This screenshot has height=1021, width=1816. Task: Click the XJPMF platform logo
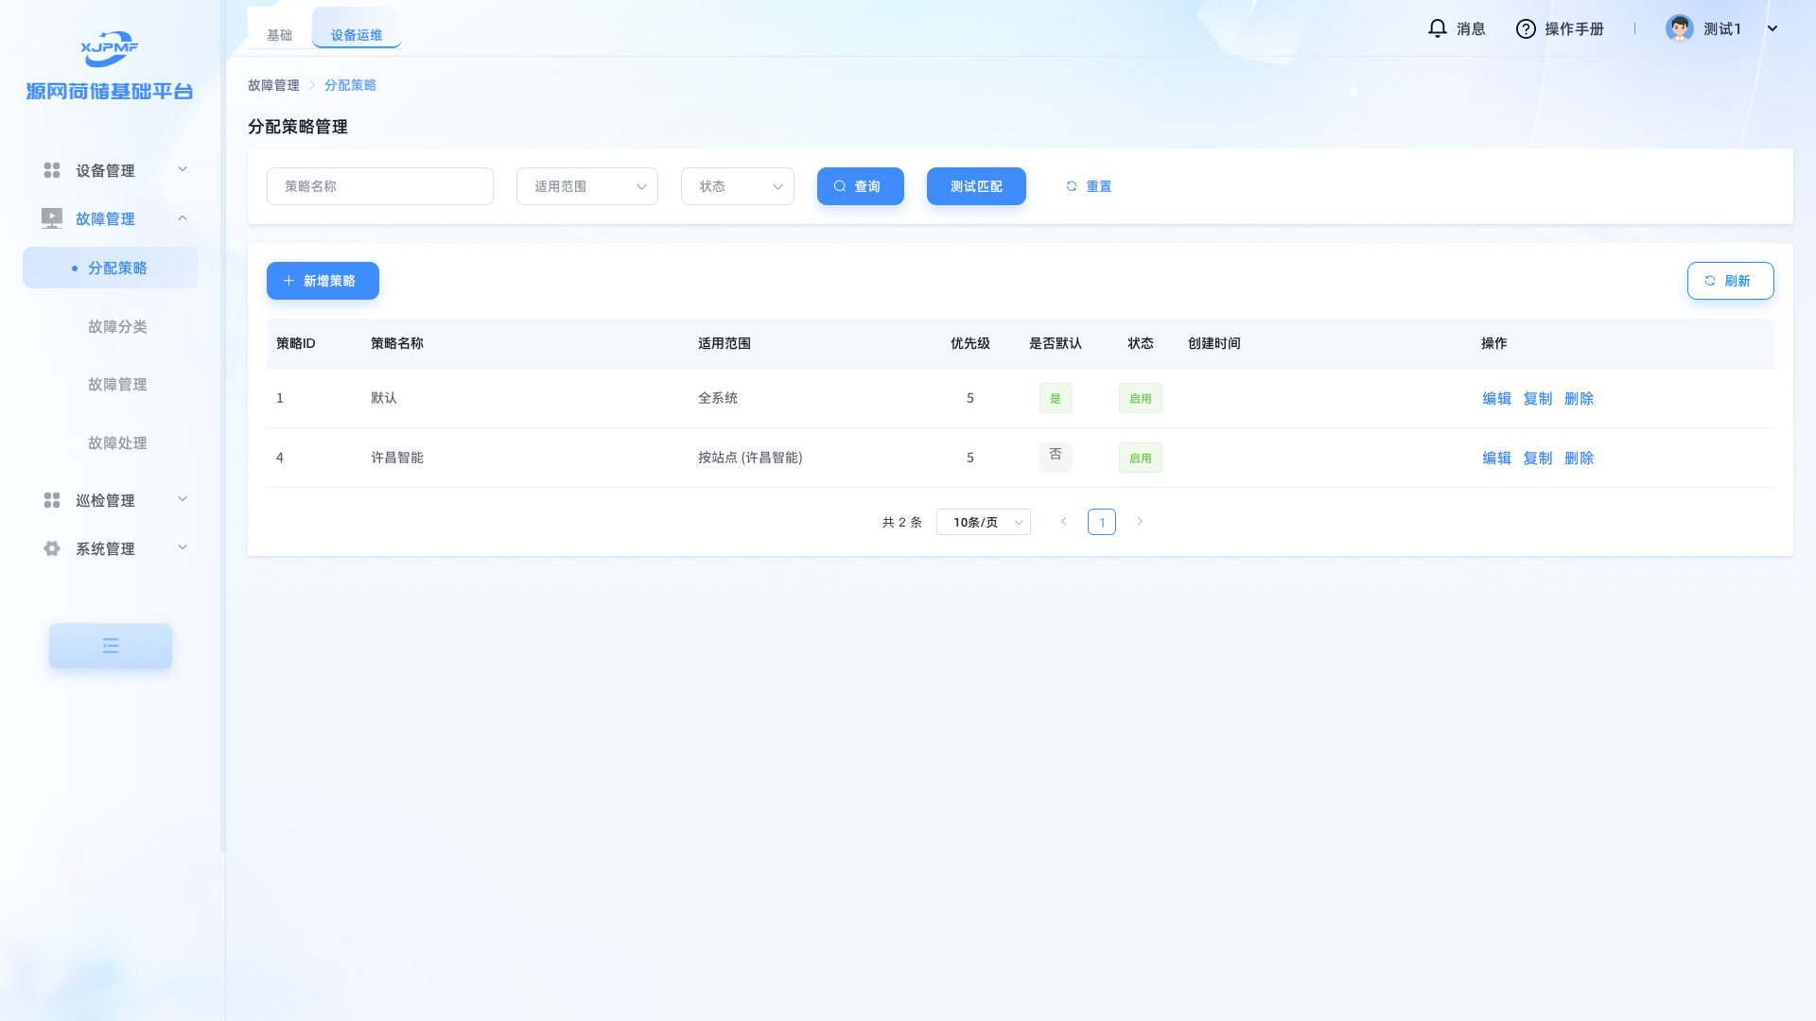110,49
